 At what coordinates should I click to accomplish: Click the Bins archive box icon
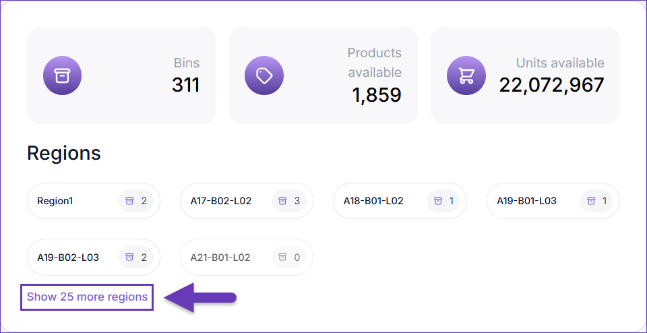[62, 75]
